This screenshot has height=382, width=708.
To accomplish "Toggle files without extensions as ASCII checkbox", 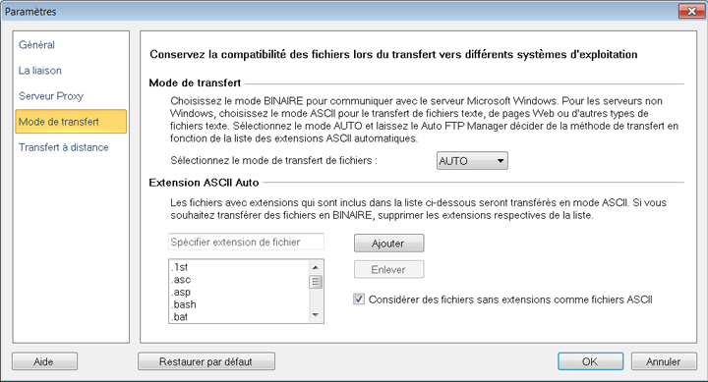I will [x=359, y=300].
